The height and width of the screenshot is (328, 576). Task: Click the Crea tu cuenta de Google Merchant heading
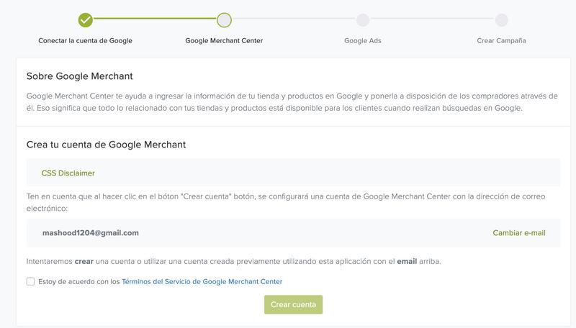106,145
